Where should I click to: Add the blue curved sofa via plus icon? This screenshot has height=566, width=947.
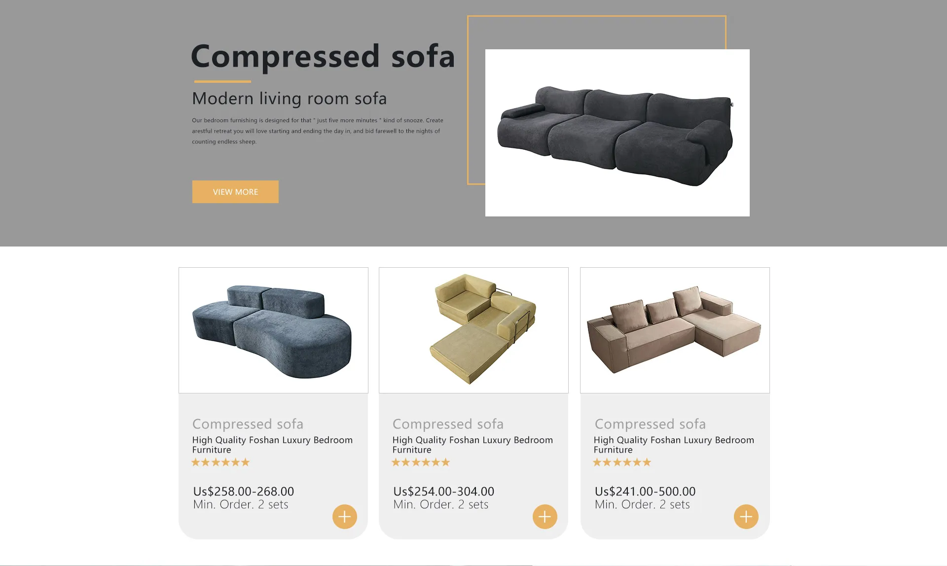(x=345, y=517)
